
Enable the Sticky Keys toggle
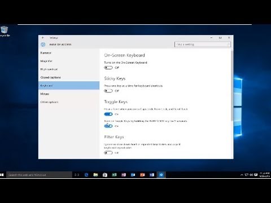[108, 91]
